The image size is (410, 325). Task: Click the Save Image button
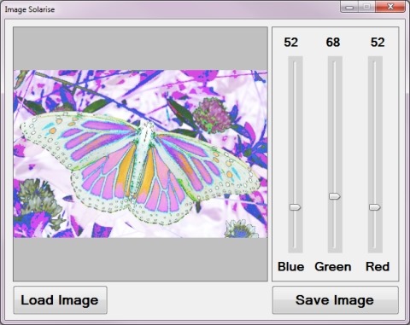pyautogui.click(x=335, y=300)
